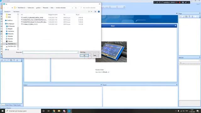Switch to the Gmov resource tab
Image resolution: width=201 pixels, height=113 pixels.
tap(11, 105)
